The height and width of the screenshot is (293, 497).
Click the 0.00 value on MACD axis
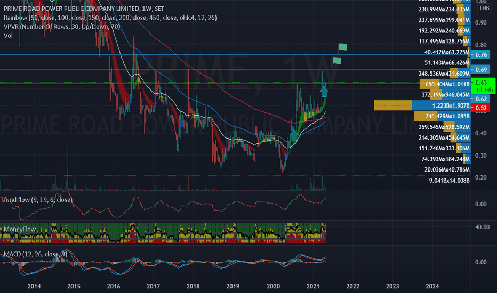(481, 262)
